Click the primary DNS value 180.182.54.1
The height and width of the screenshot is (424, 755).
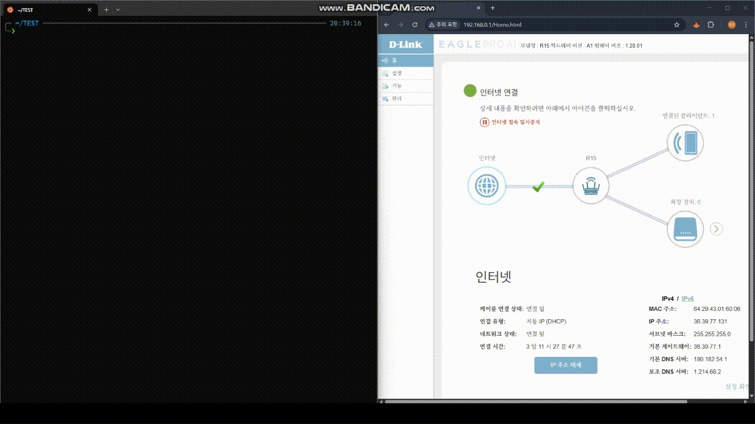tap(710, 359)
